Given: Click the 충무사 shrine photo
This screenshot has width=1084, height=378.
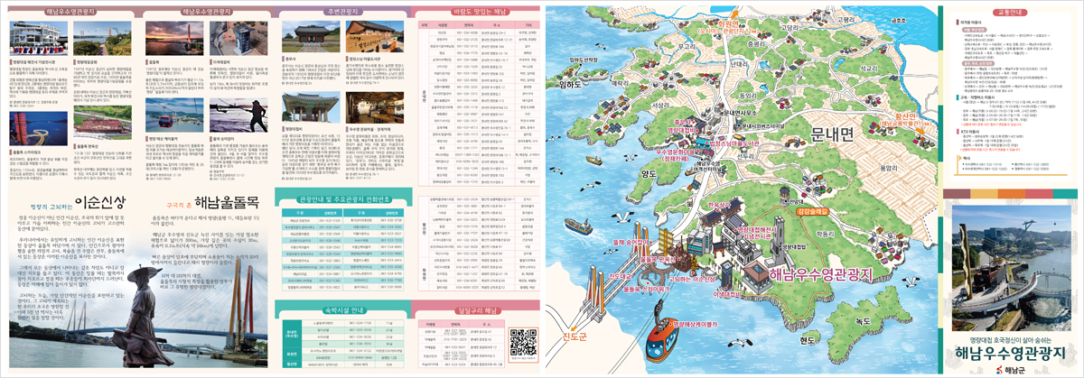Looking at the screenshot, I should pyautogui.click(x=311, y=36).
